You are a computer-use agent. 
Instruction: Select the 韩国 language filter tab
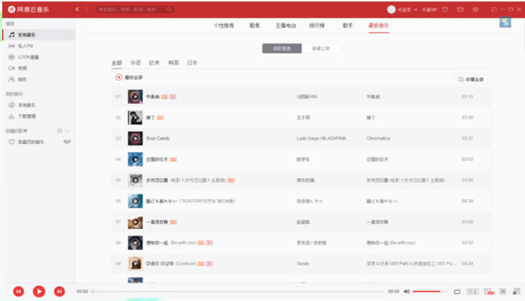pos(174,63)
